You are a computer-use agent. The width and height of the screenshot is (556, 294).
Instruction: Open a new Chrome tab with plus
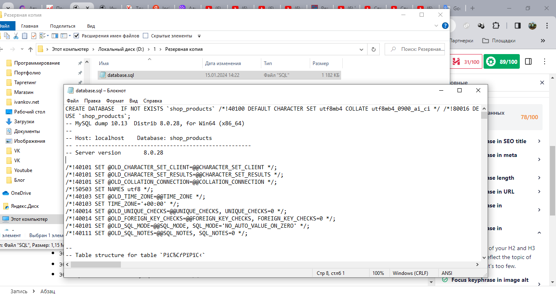(x=473, y=8)
